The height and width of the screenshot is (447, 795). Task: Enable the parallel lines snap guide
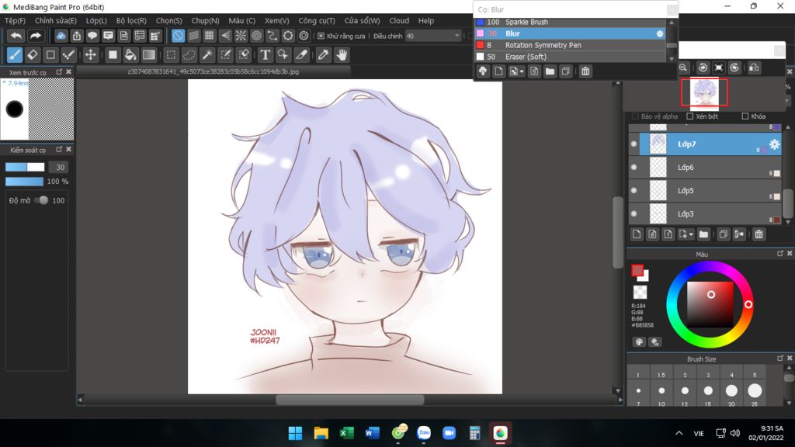pos(193,36)
